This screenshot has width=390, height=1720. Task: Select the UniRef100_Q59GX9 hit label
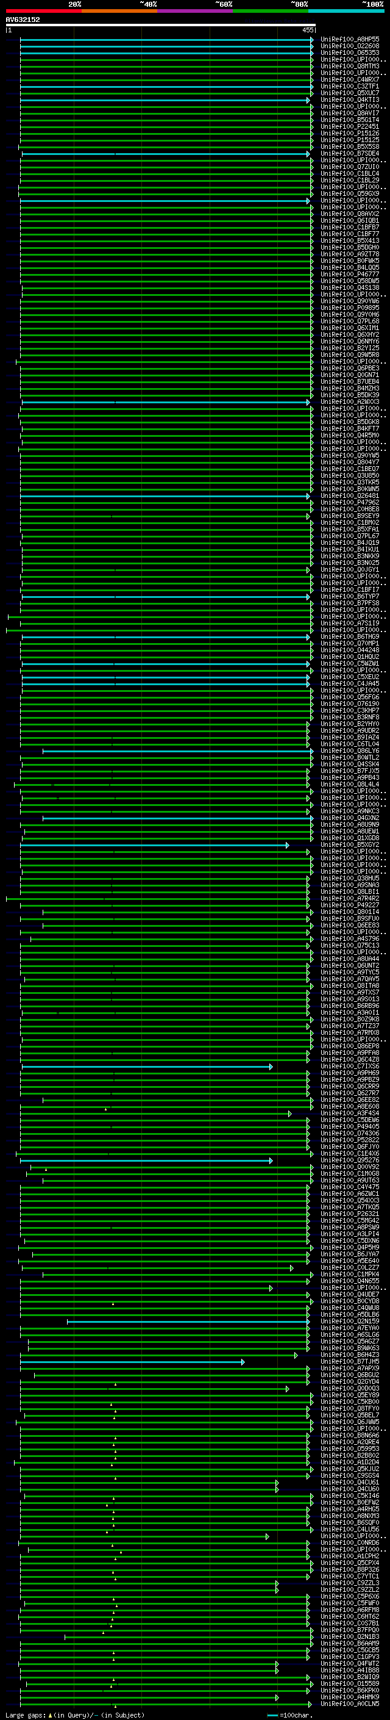[x=350, y=193]
